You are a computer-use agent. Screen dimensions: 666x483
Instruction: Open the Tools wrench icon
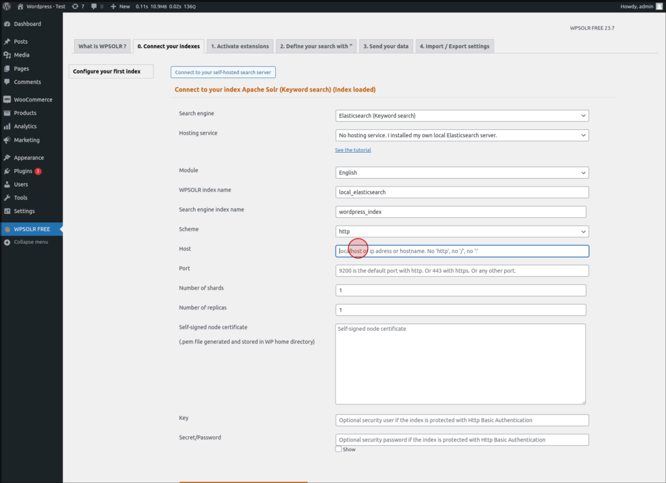tap(7, 198)
